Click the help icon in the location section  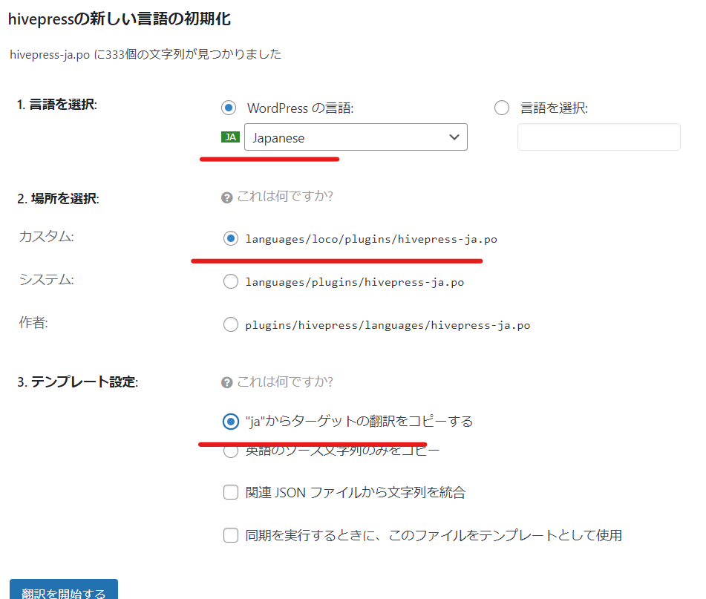point(227,197)
